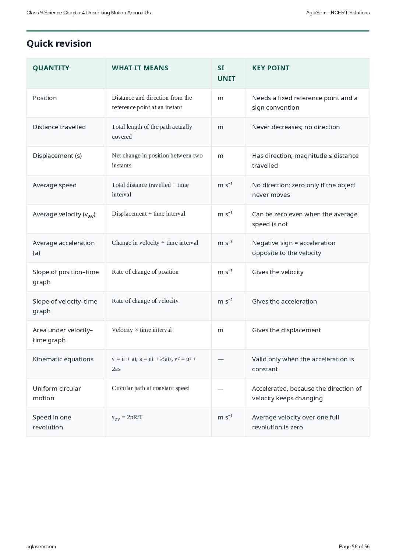Click the 'AglaSem · NCERT Solutions' header text
The width and height of the screenshot is (396, 560).
tap(338, 13)
